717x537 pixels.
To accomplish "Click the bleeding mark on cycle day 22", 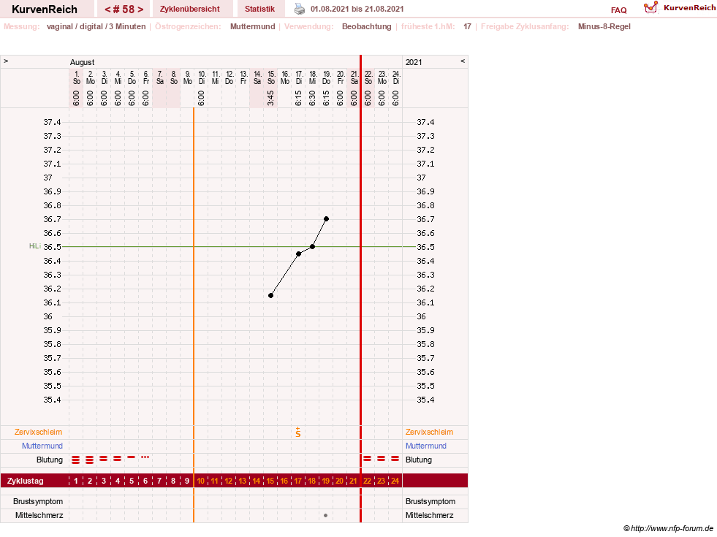I will pos(367,458).
